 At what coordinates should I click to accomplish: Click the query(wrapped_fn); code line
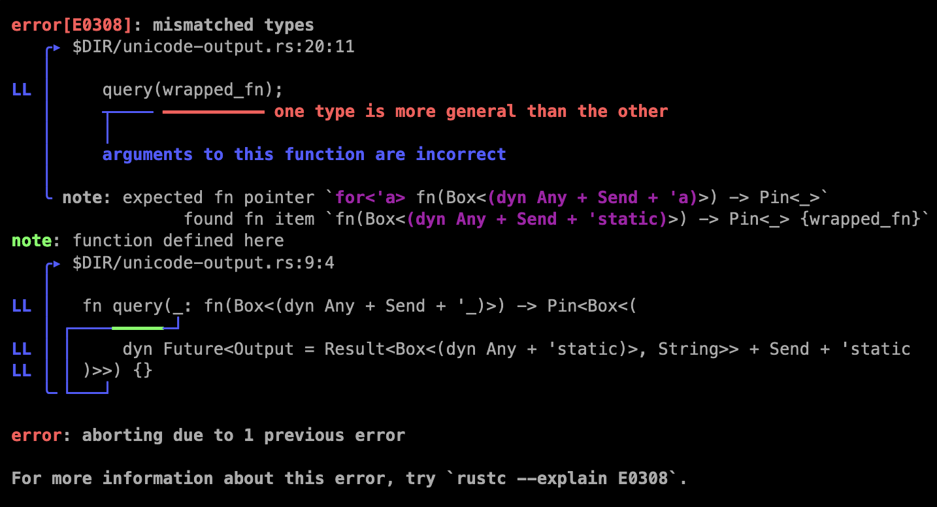coord(193,90)
